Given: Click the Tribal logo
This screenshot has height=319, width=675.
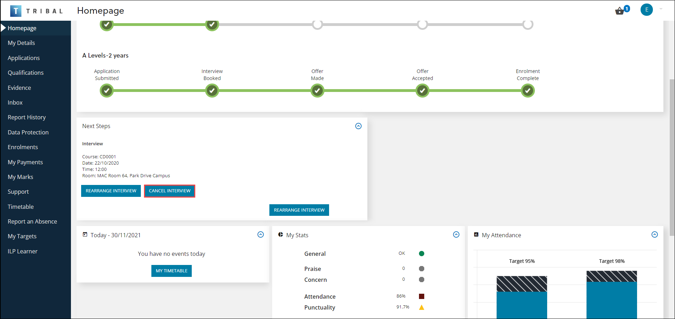Looking at the screenshot, I should click(37, 11).
